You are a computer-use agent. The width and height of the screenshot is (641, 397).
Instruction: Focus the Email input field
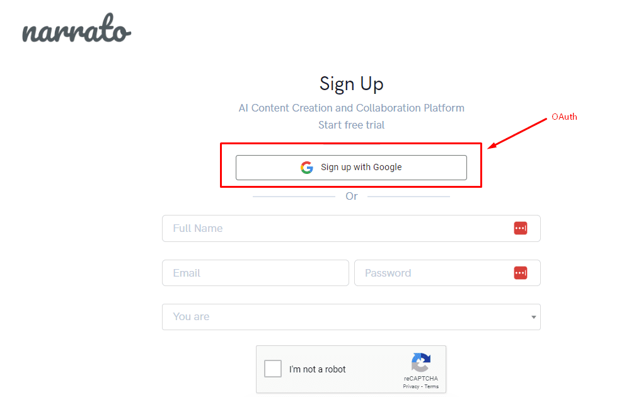255,273
